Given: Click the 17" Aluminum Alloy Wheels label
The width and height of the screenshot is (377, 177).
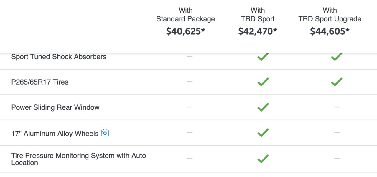Looking at the screenshot, I should coord(55,134).
